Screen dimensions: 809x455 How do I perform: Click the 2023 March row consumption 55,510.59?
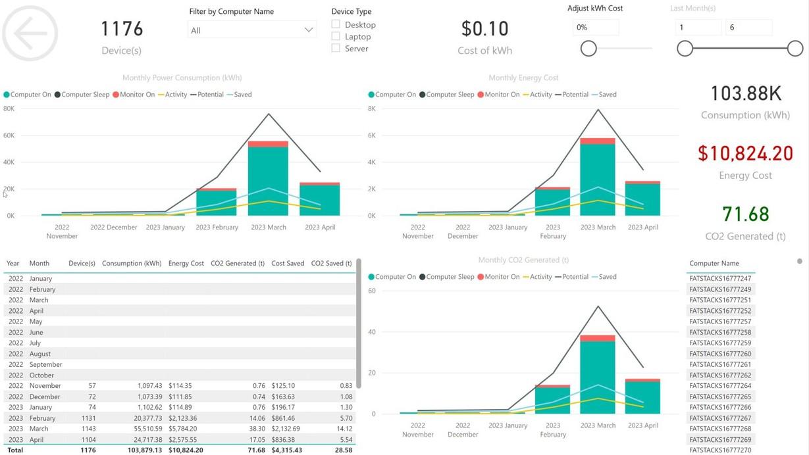coord(146,429)
